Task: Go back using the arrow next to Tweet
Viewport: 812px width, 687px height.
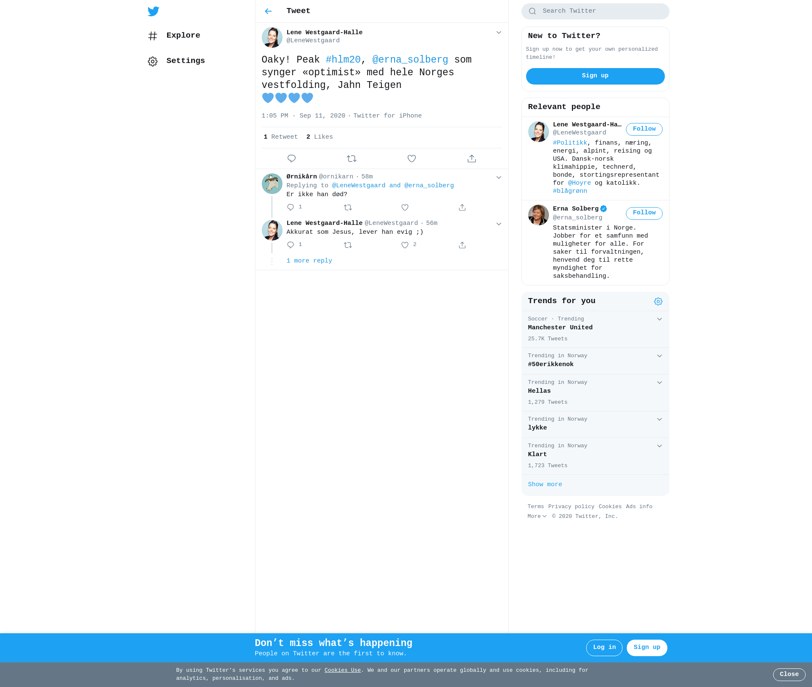Action: 268,11
